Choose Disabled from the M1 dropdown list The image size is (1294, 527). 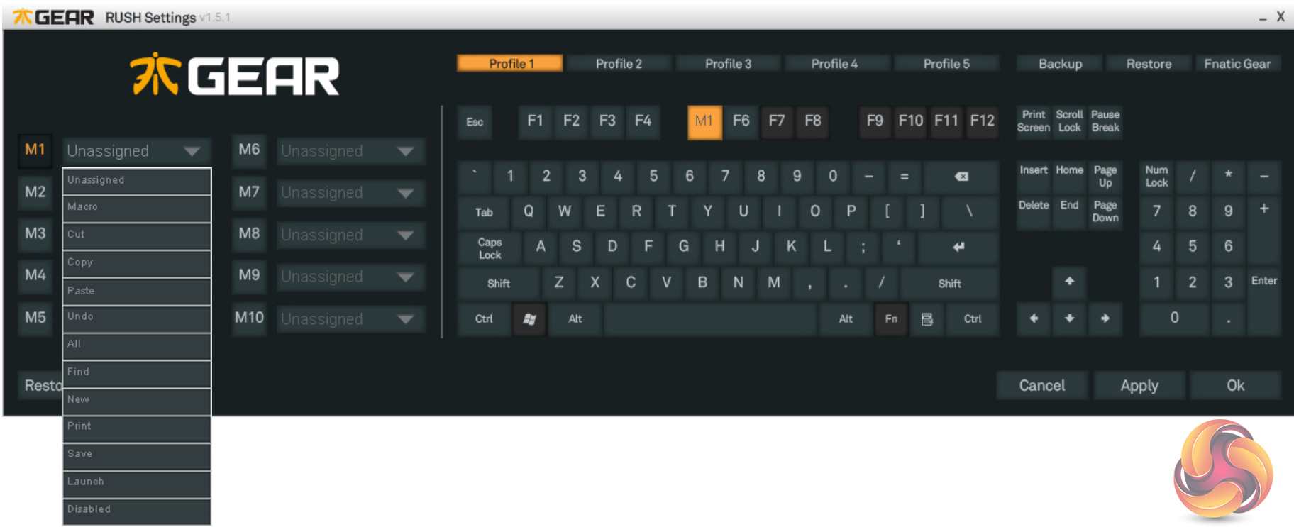click(x=137, y=511)
